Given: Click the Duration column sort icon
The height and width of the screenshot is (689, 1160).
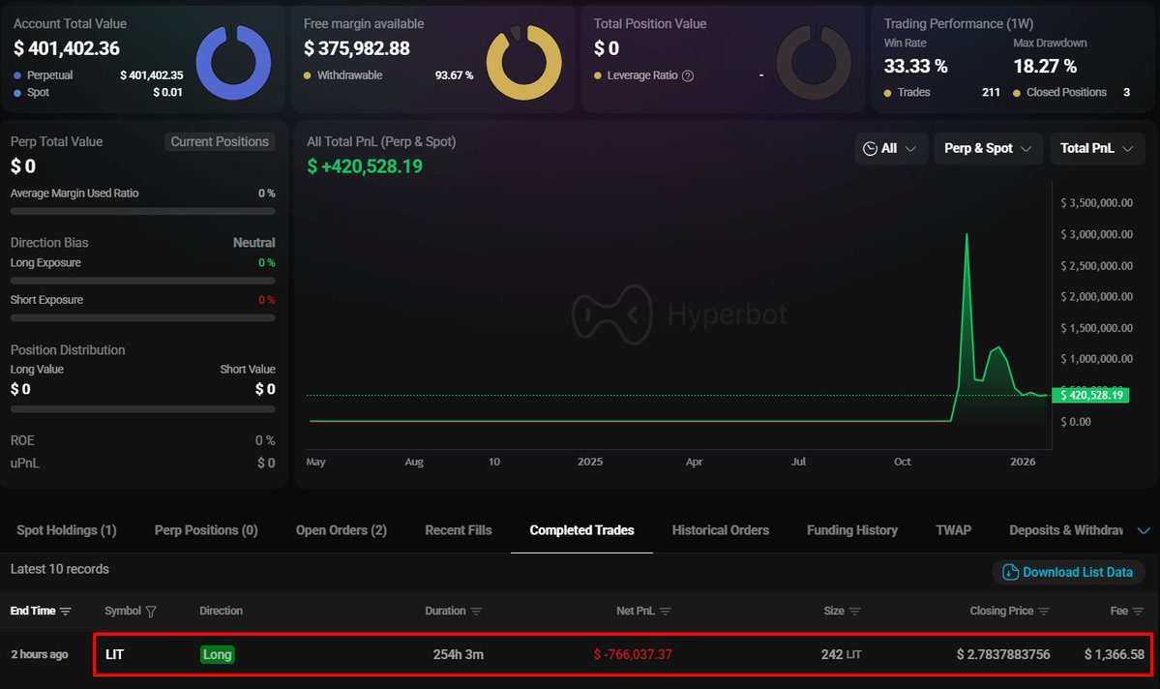Looking at the screenshot, I should tap(476, 612).
